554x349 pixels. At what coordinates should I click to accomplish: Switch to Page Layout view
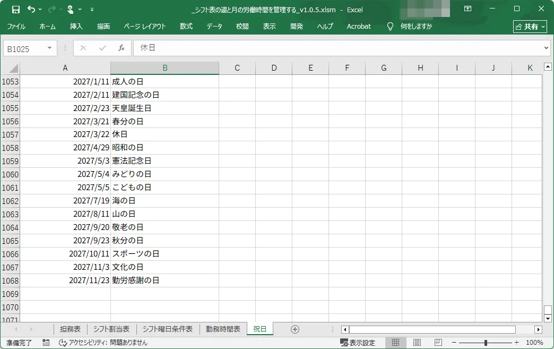[x=417, y=343]
